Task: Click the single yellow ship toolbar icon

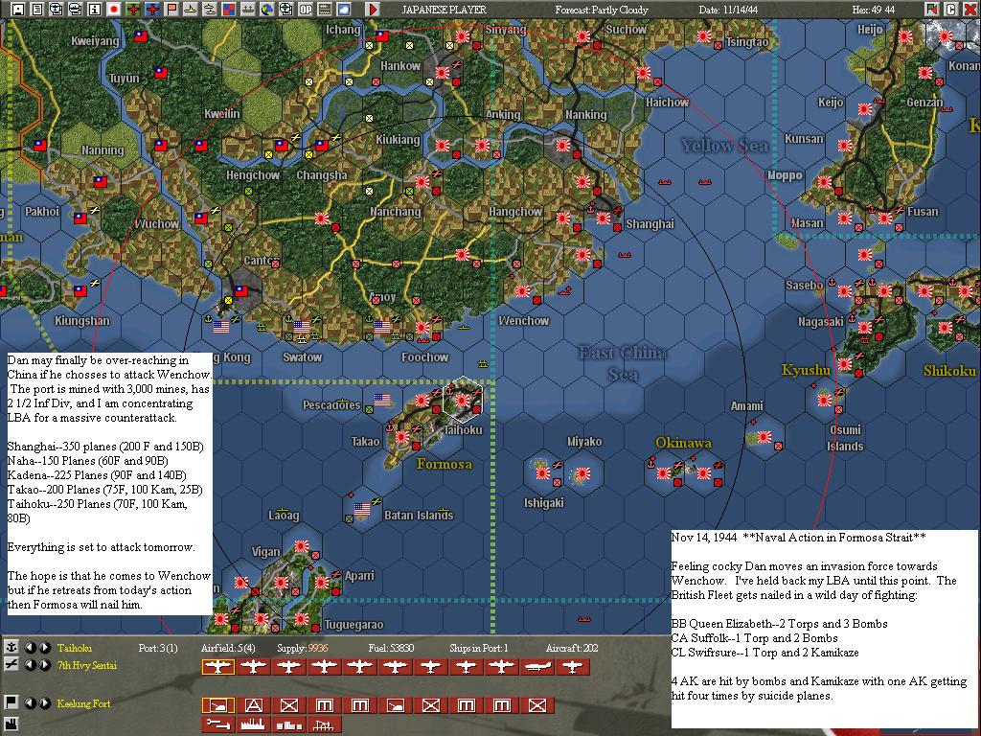Action: [x=191, y=9]
